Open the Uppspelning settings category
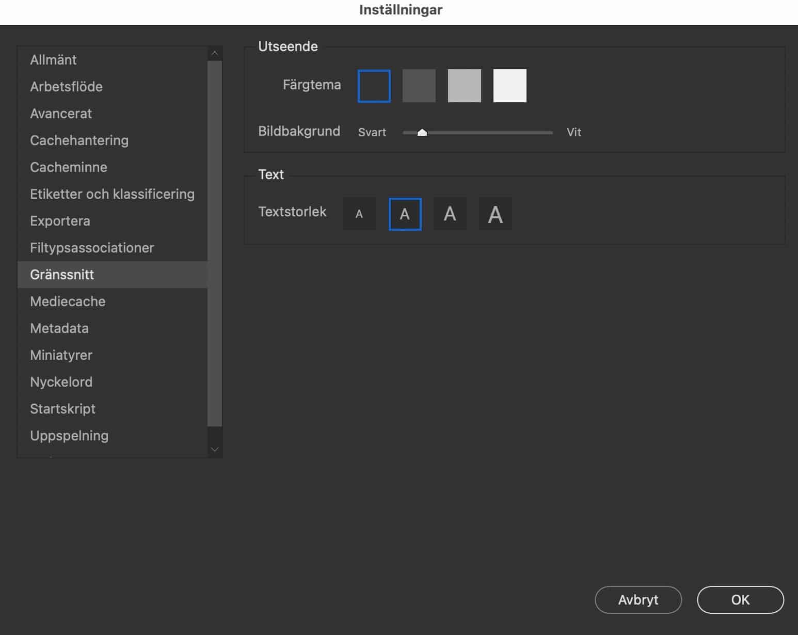This screenshot has width=798, height=635. pyautogui.click(x=69, y=436)
